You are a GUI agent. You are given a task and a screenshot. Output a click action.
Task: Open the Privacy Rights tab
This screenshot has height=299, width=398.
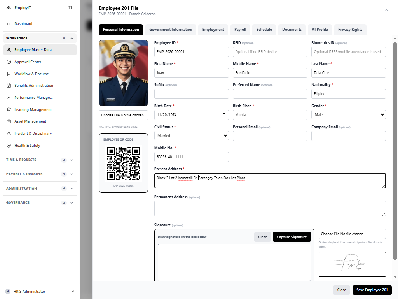[x=350, y=30]
